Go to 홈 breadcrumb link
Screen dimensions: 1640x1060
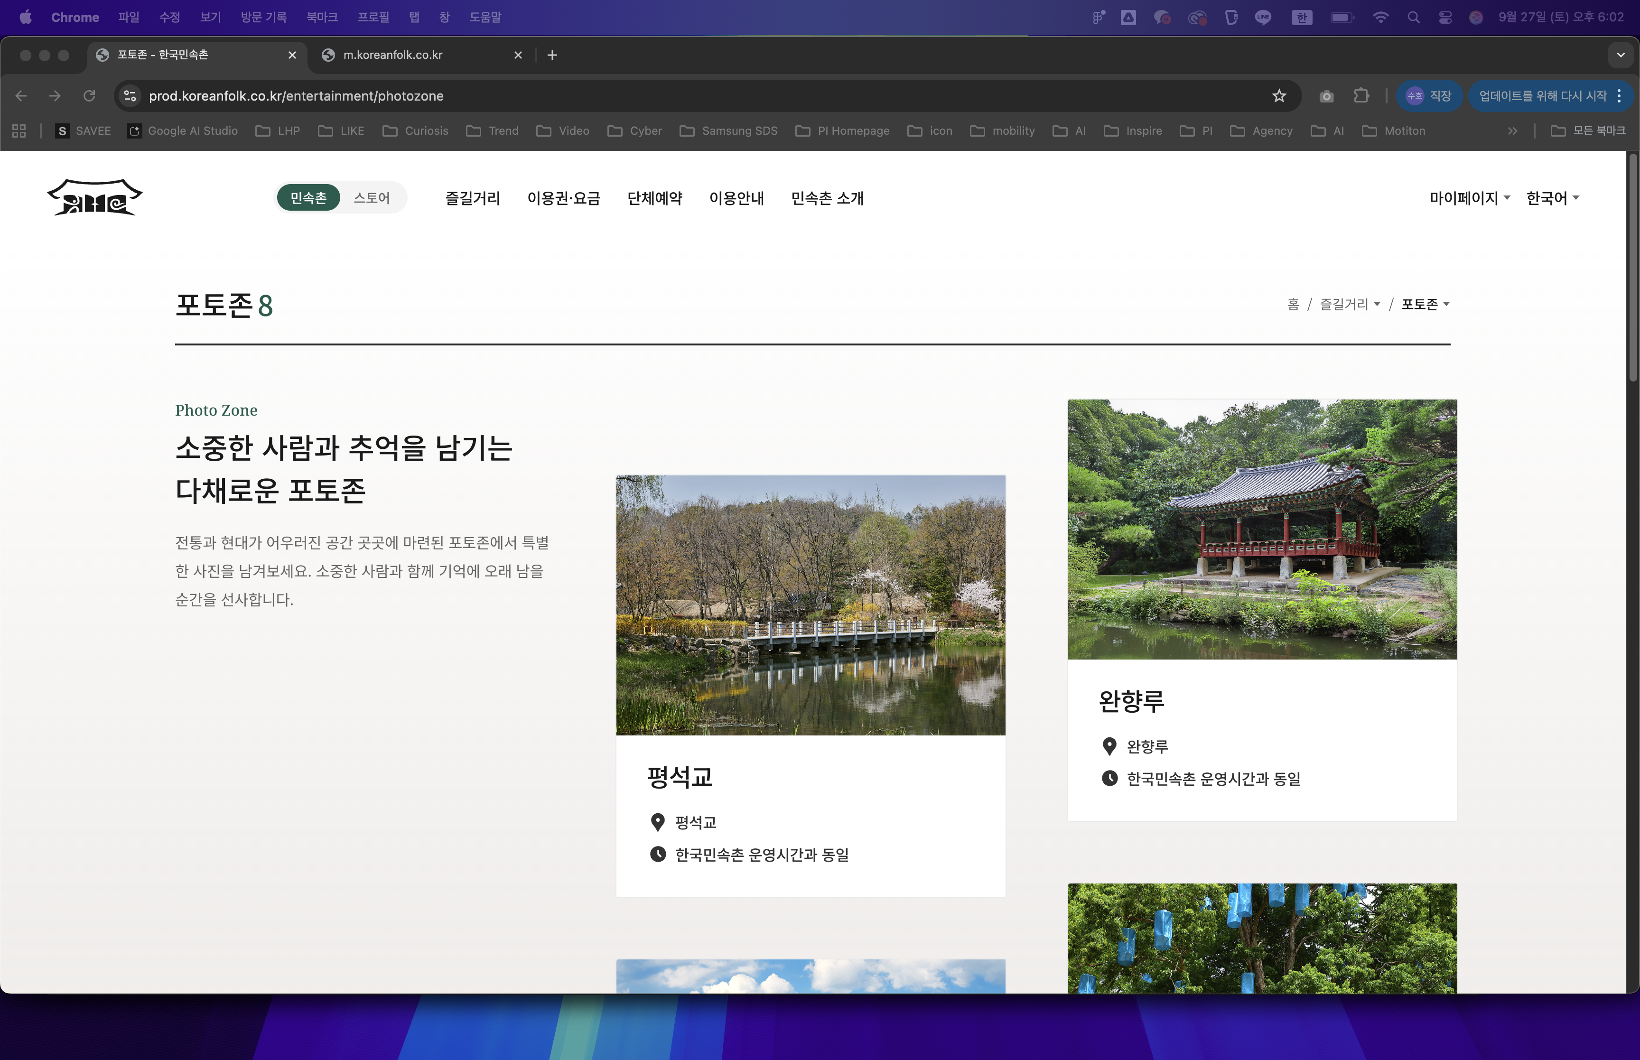[x=1293, y=304]
